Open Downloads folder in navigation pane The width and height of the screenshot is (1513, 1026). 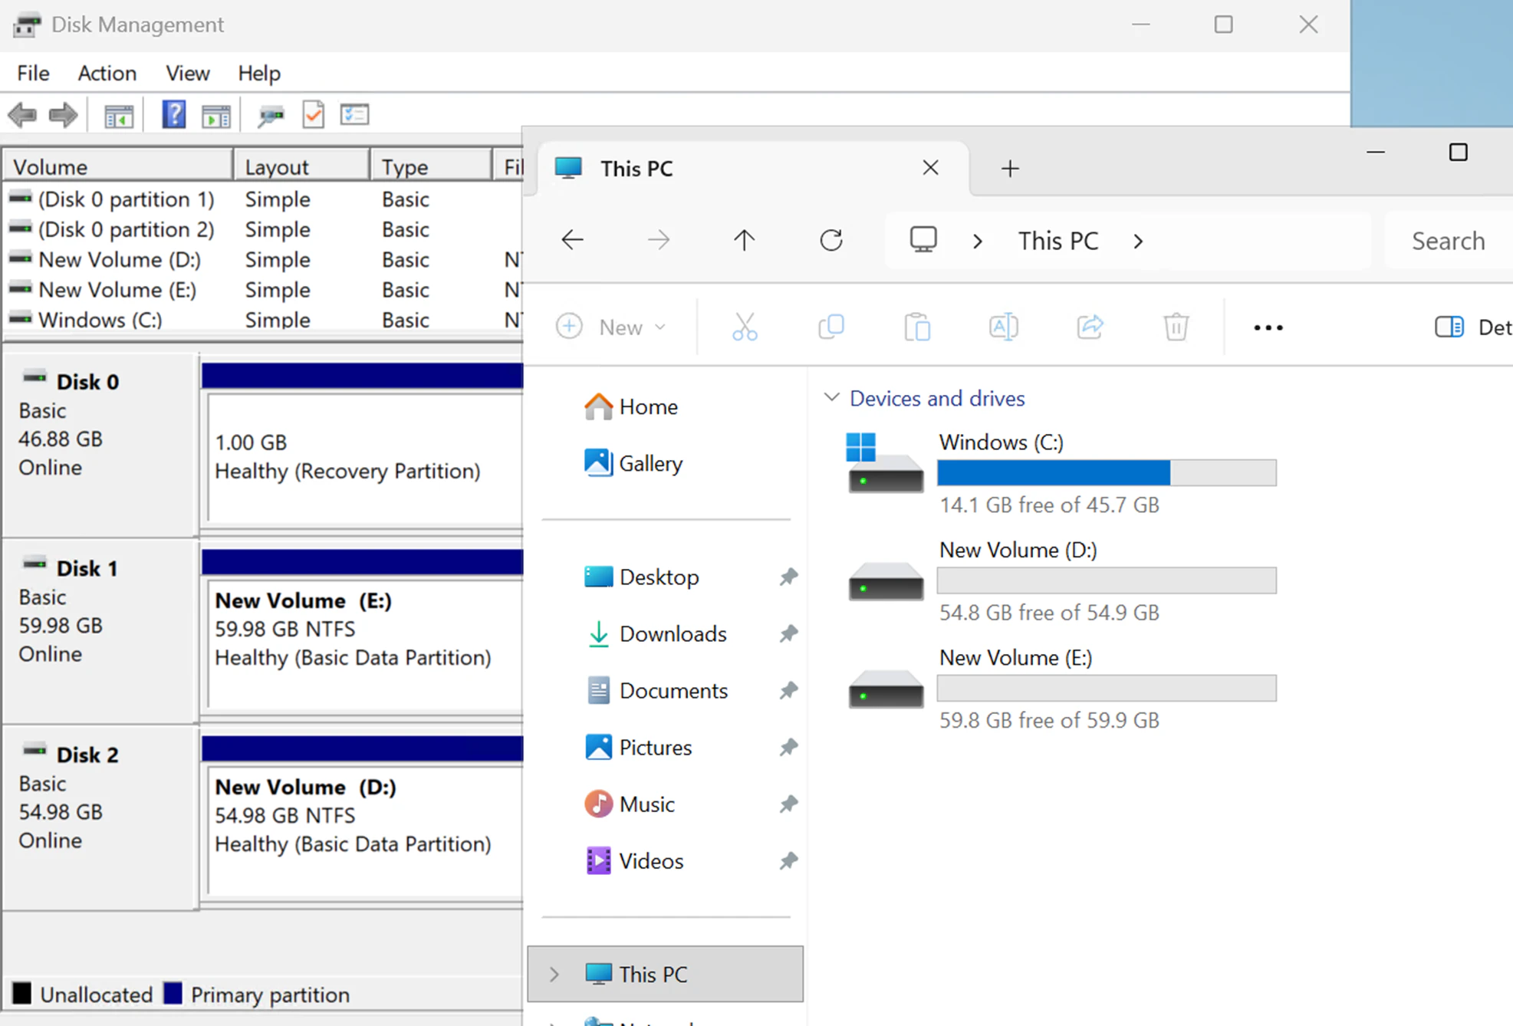(x=656, y=633)
